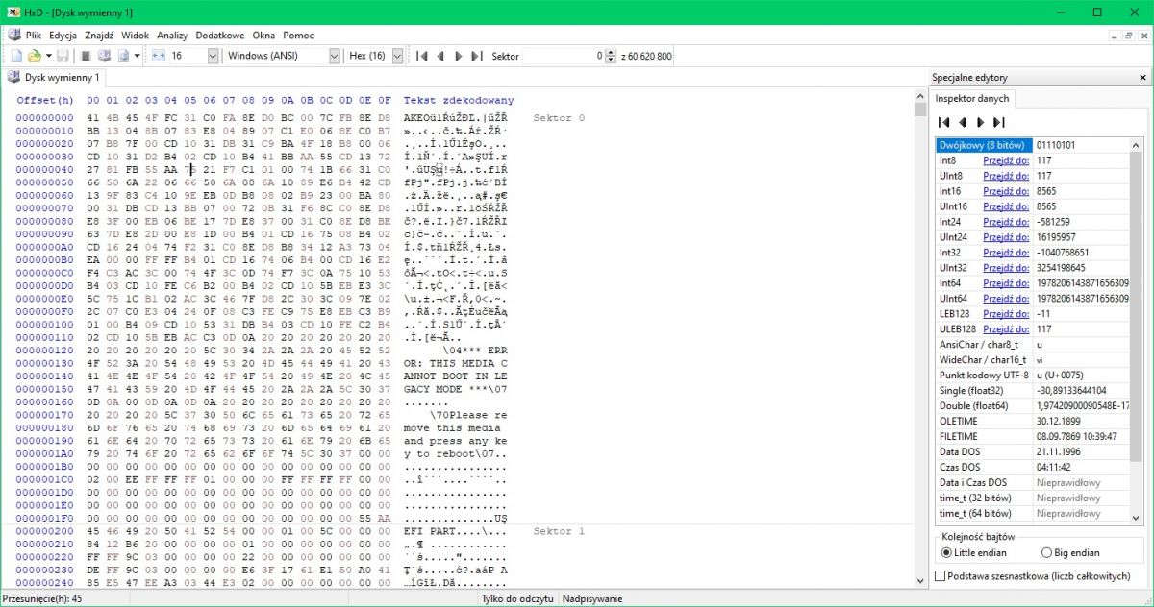The image size is (1154, 607).
Task: Create a new file with toolbar icon
Action: pyautogui.click(x=16, y=56)
